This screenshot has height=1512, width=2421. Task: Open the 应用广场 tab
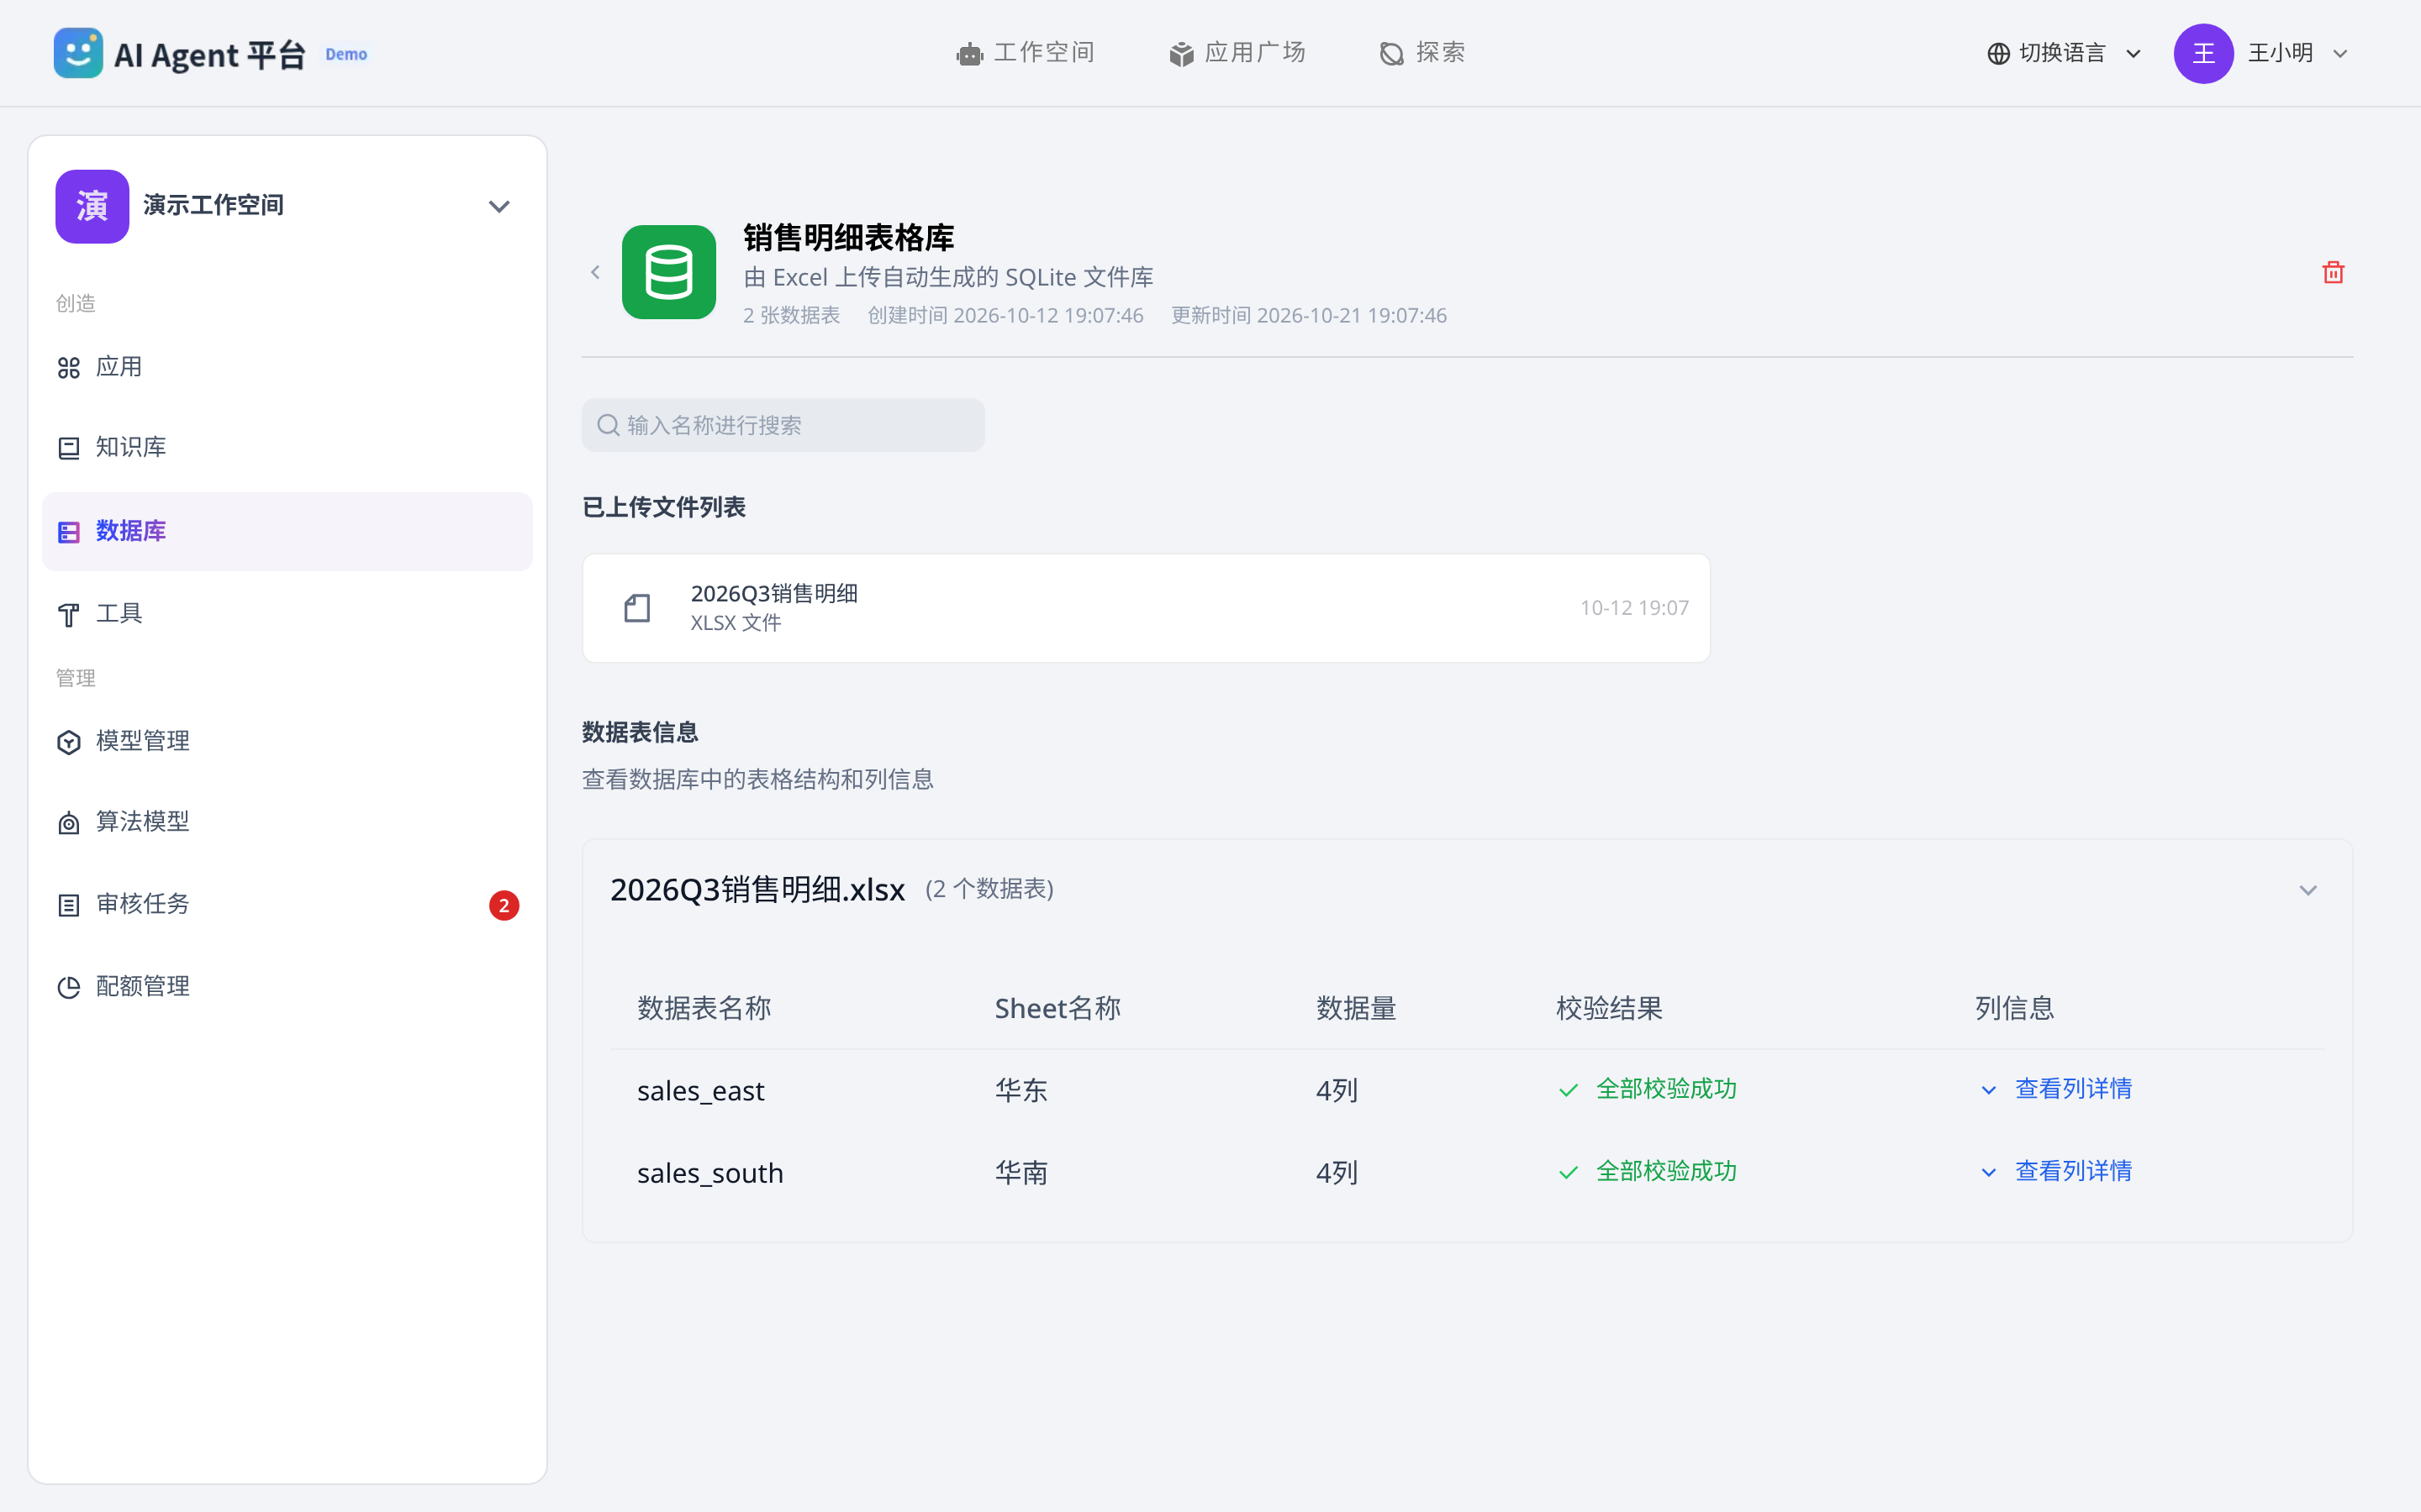tap(1237, 53)
